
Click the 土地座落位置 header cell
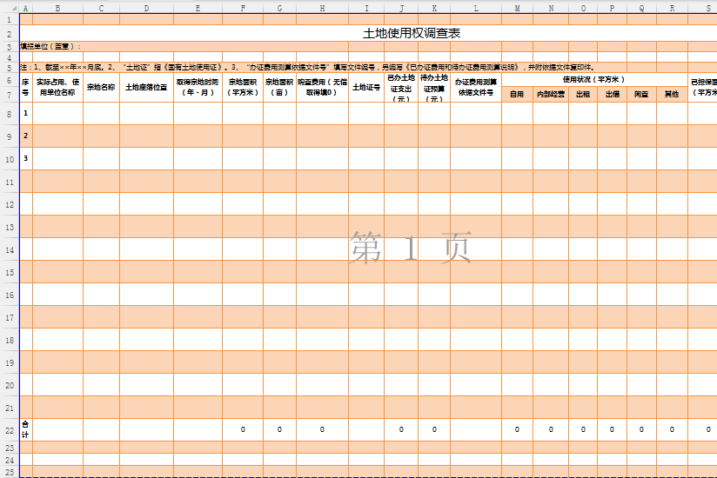(146, 87)
